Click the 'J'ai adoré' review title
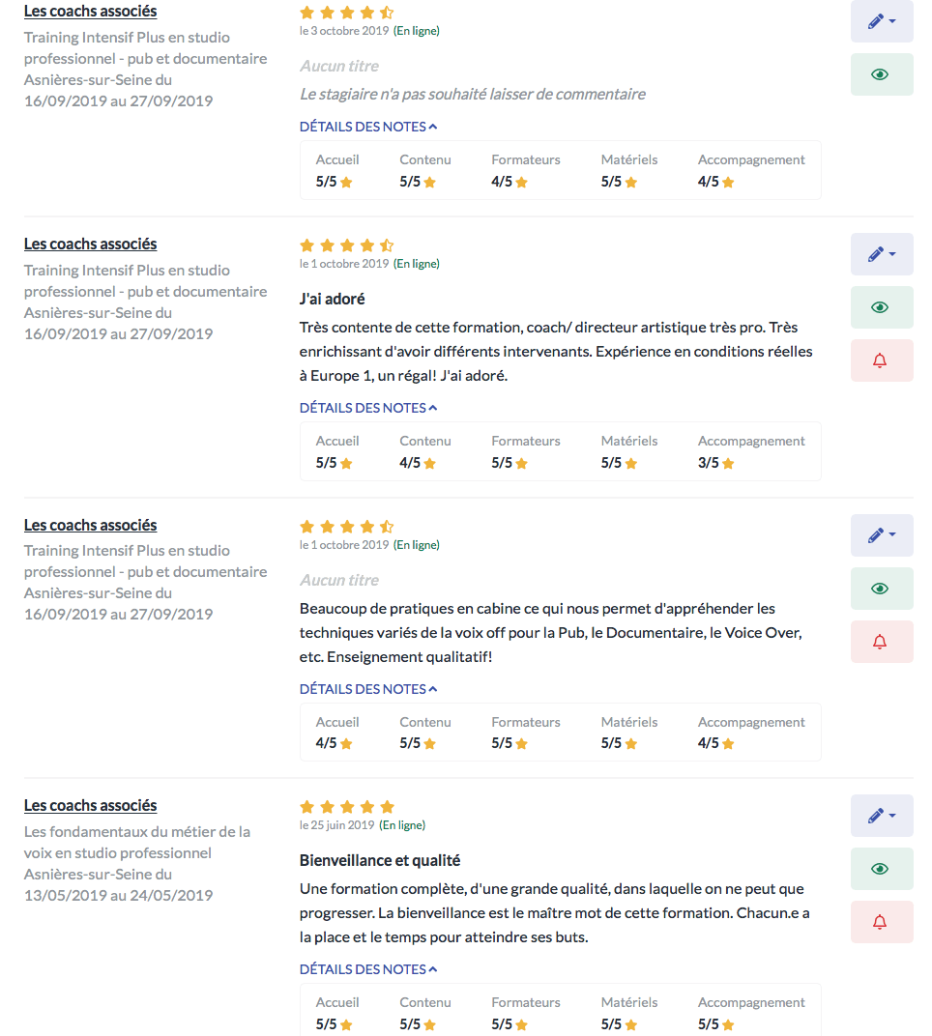The height and width of the screenshot is (1036, 932). [x=332, y=300]
